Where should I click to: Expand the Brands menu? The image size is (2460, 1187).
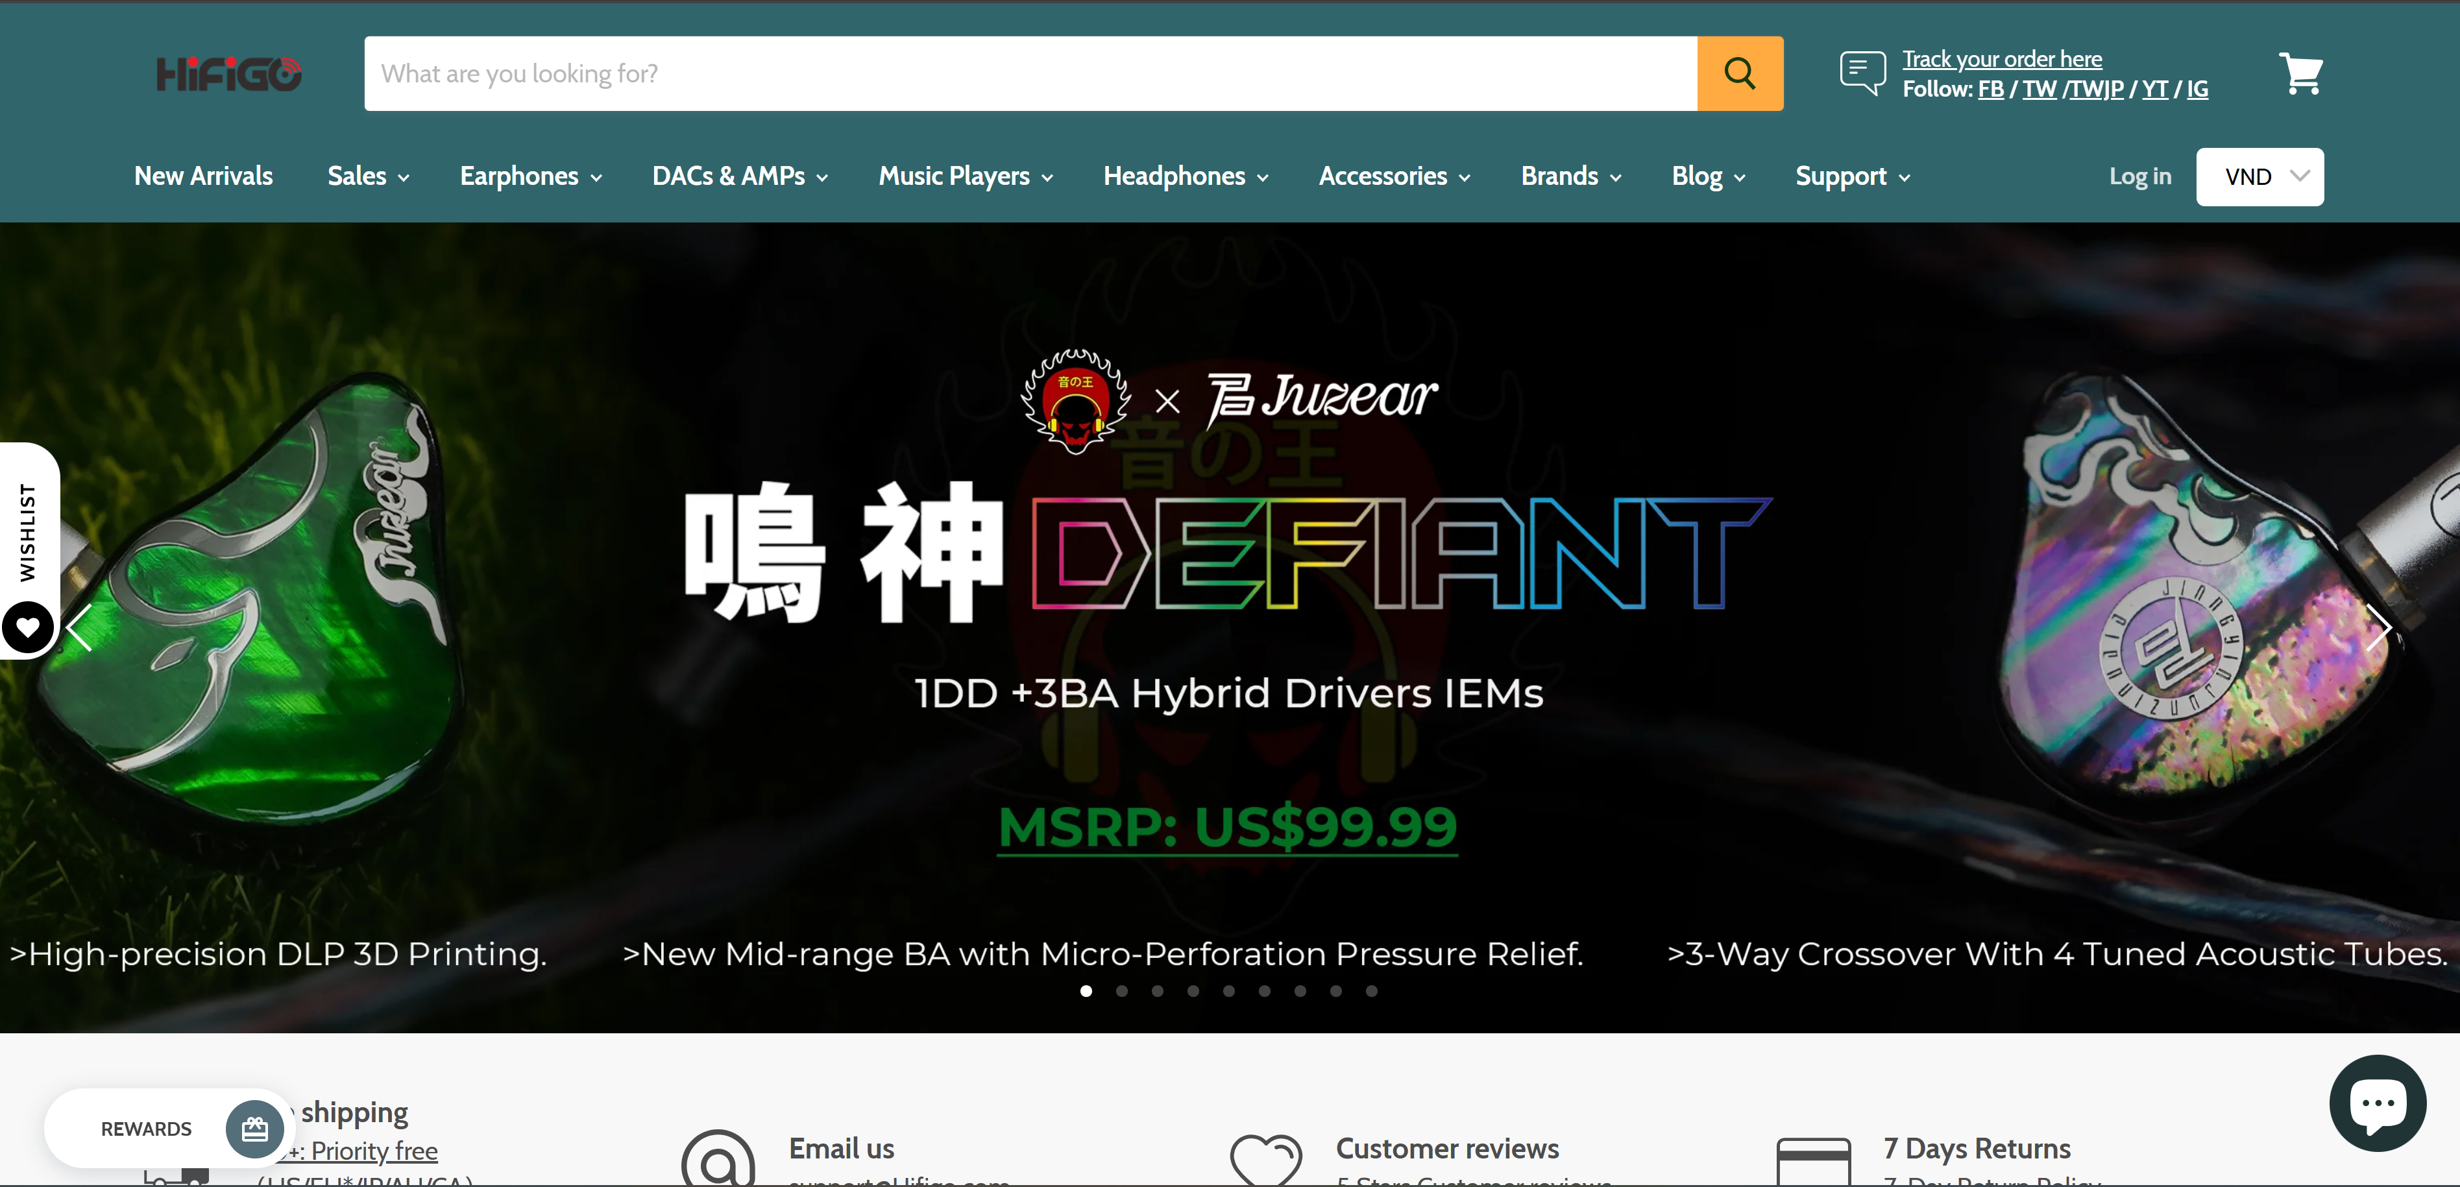tap(1571, 176)
